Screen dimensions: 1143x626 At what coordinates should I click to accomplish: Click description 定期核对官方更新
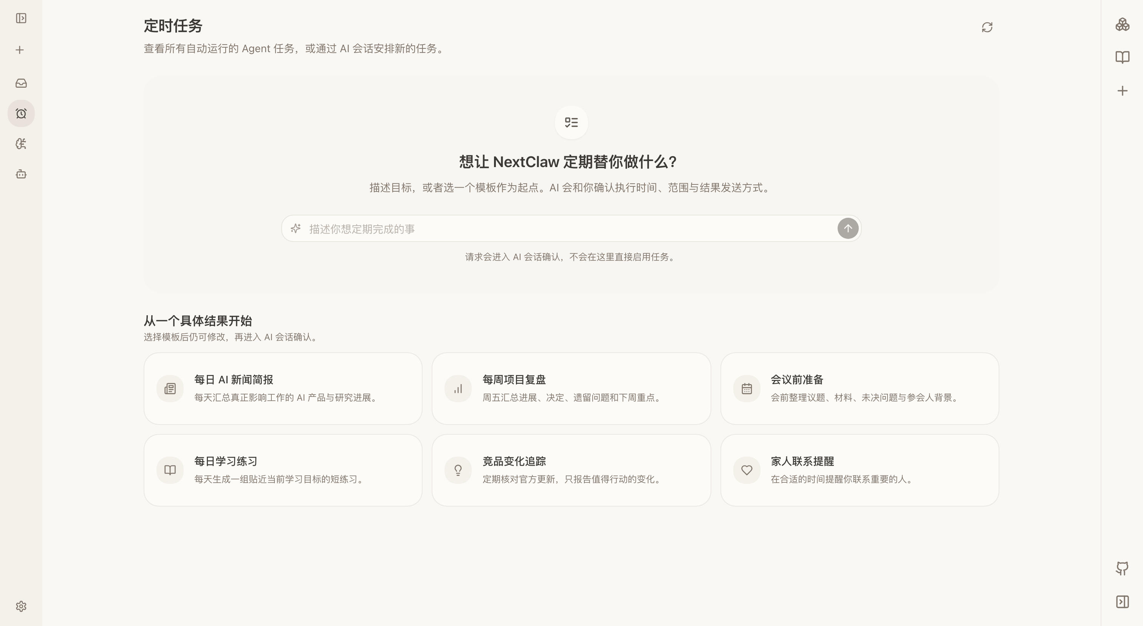pos(519,479)
